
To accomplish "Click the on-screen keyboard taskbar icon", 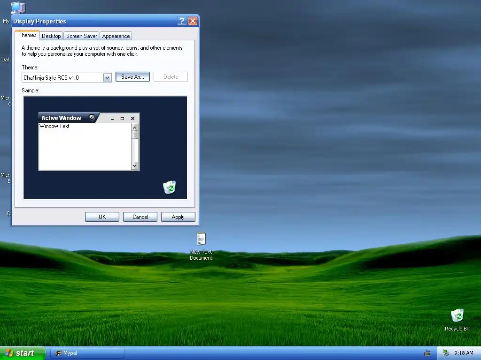I will tap(427, 353).
